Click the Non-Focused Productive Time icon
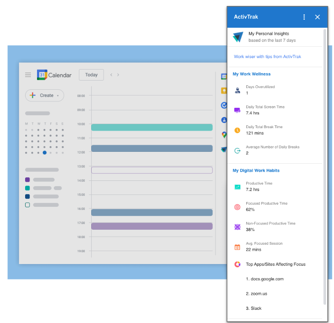The width and height of the screenshot is (334, 323). pyautogui.click(x=238, y=227)
